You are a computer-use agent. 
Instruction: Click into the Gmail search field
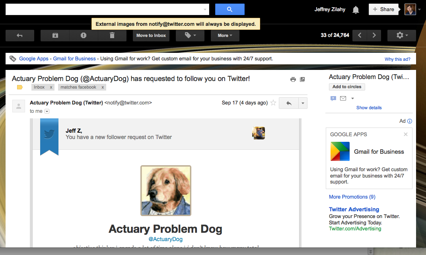tap(103, 9)
